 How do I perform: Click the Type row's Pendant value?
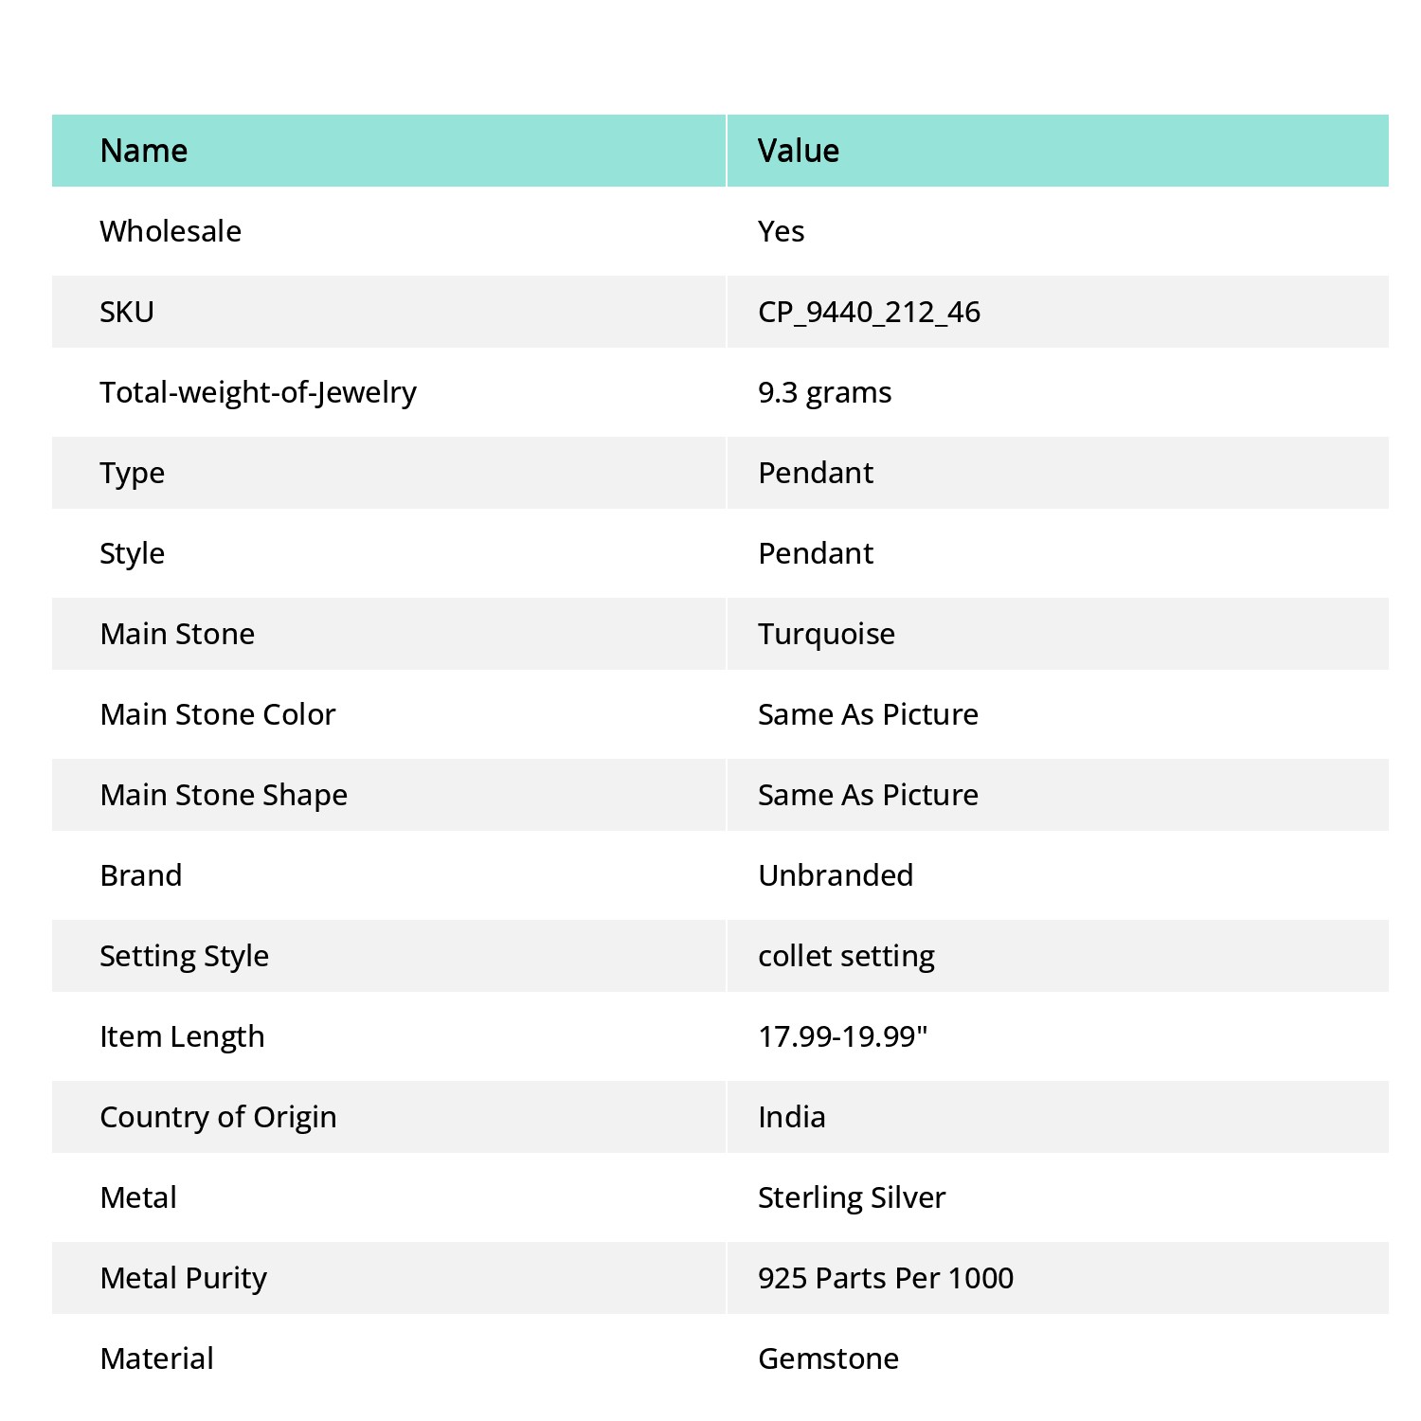click(816, 473)
